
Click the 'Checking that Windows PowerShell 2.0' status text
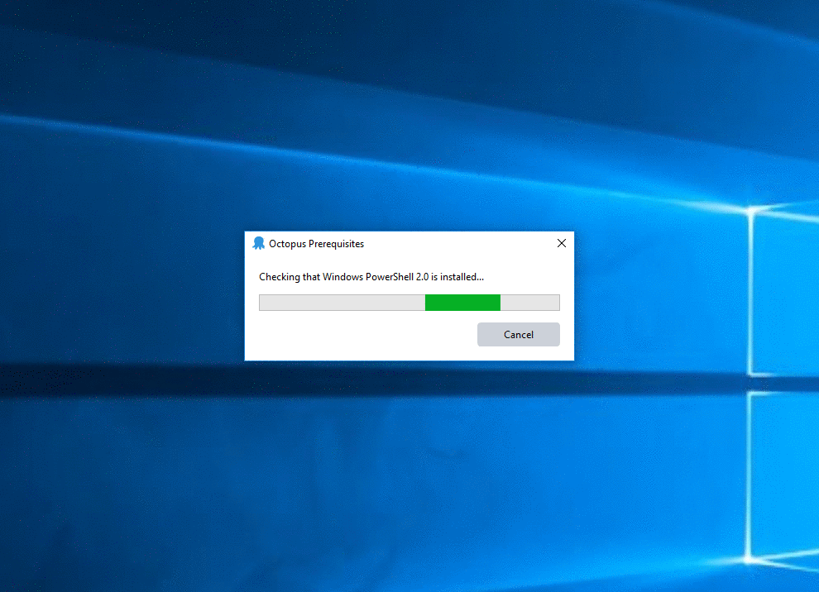tap(371, 277)
